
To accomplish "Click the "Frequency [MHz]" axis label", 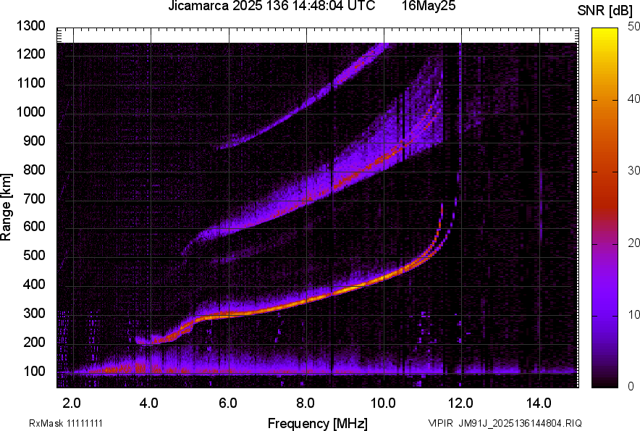I will pos(318,423).
